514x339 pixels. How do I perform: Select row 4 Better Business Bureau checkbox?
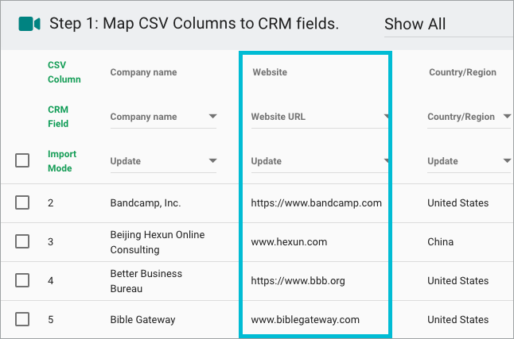click(x=22, y=280)
